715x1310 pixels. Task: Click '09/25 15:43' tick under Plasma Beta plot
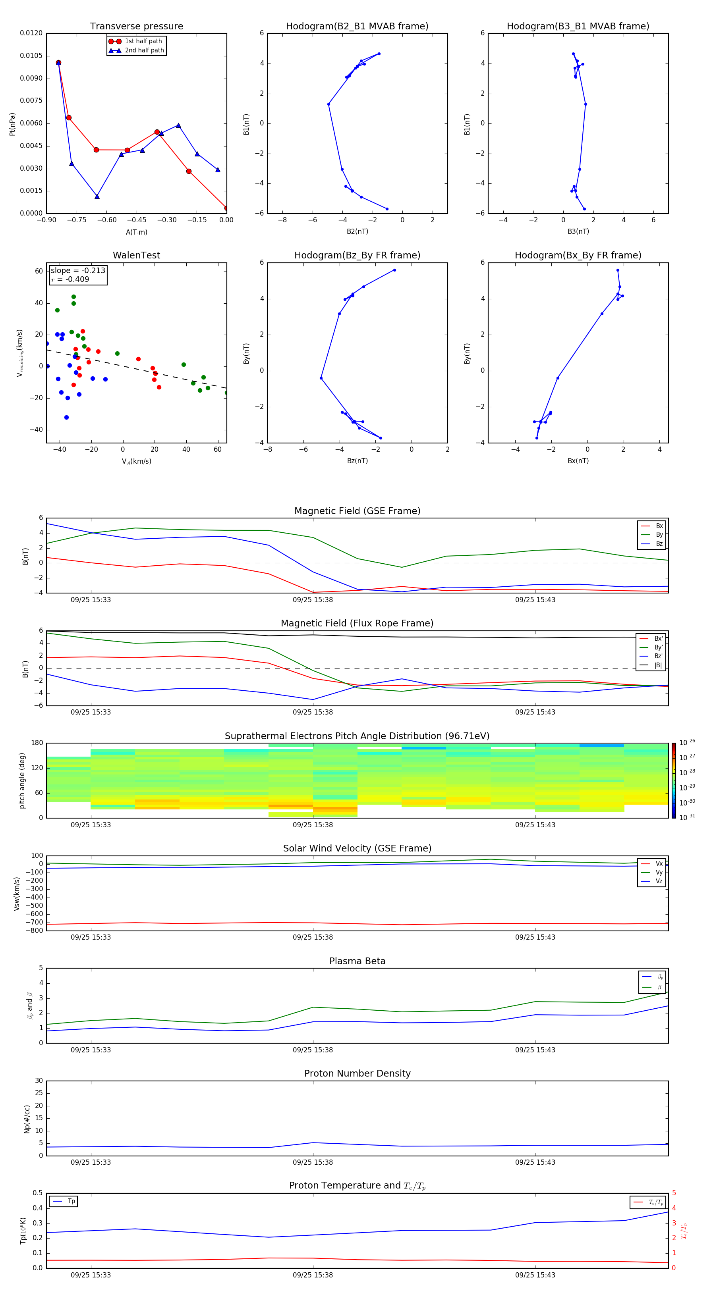[535, 1050]
